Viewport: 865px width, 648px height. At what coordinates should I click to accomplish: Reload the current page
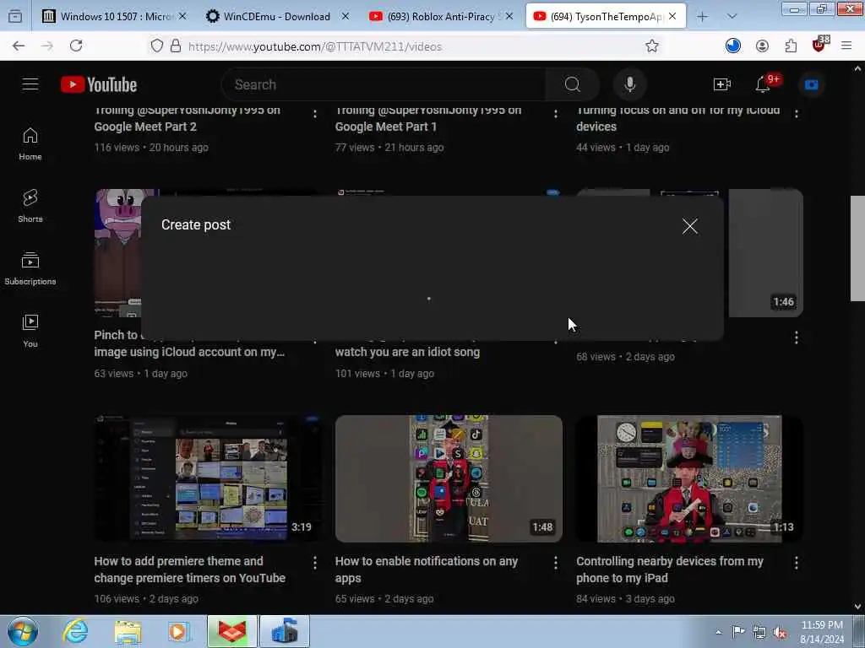click(x=76, y=46)
